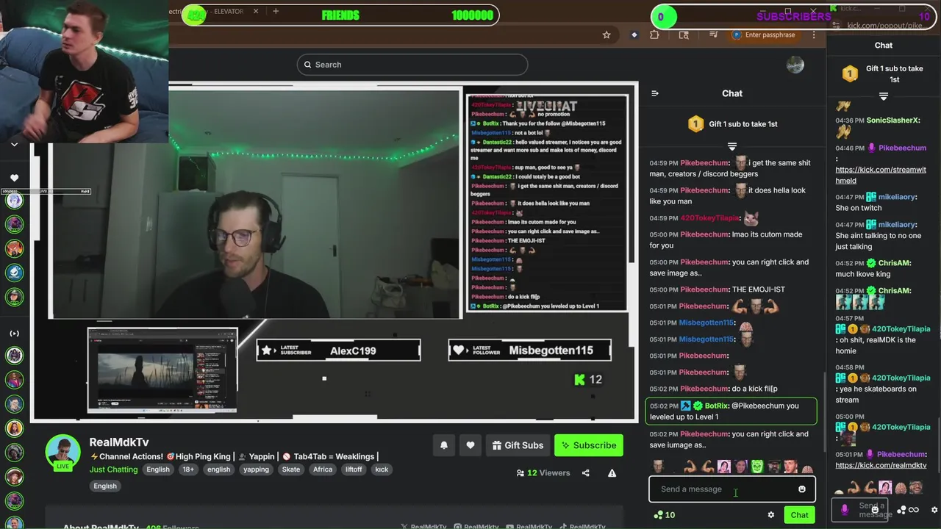This screenshot has height=529, width=941.
Task: Open main chat settings gear
Action: coord(770,515)
